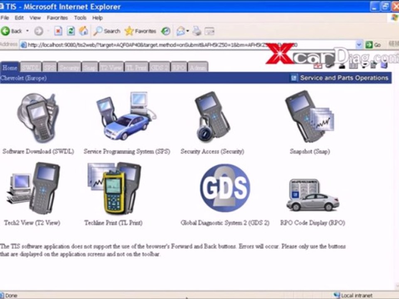Image resolution: width=399 pixels, height=299 pixels.
Task: Open the address bar URL dropdown
Action: coord(359,45)
